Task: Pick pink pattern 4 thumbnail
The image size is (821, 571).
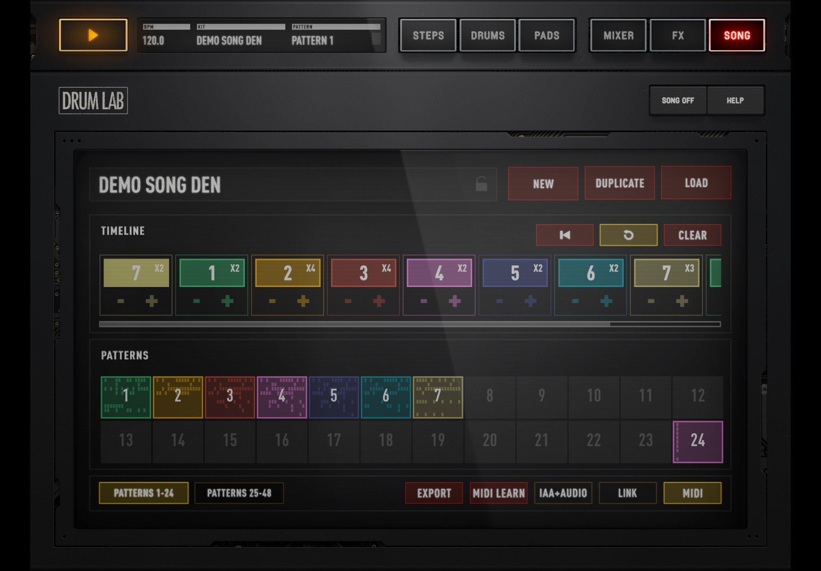Action: coord(282,397)
